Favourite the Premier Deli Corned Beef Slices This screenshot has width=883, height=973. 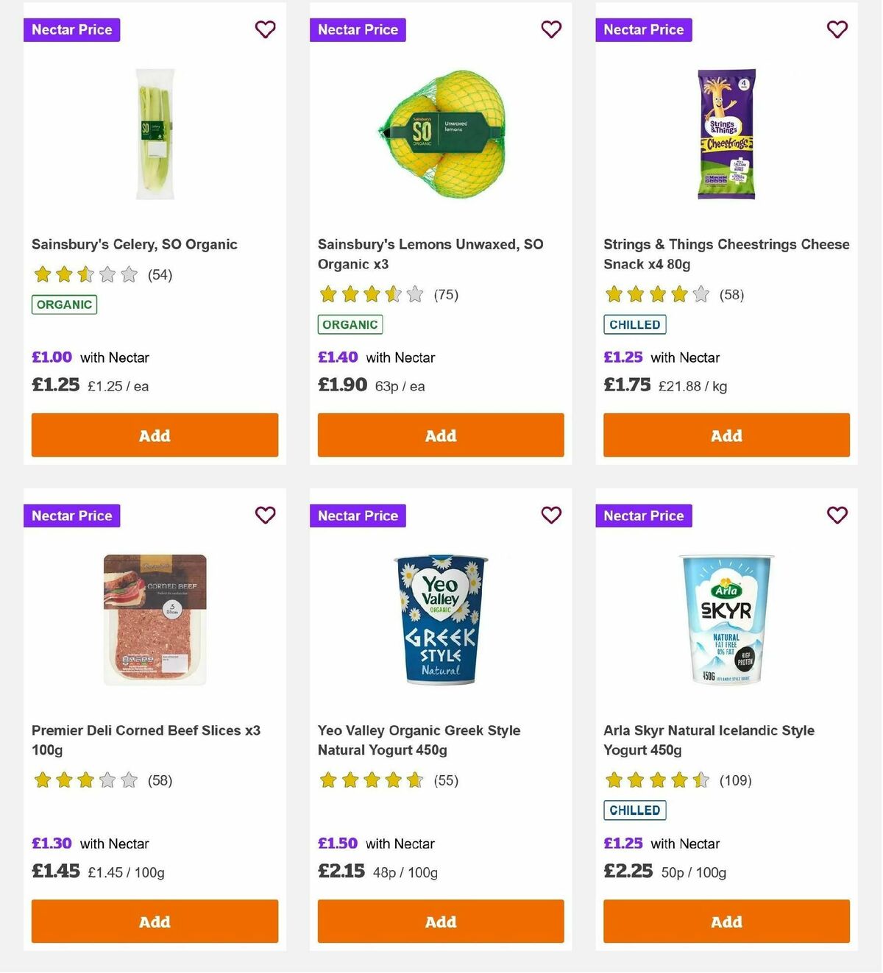pyautogui.click(x=265, y=516)
